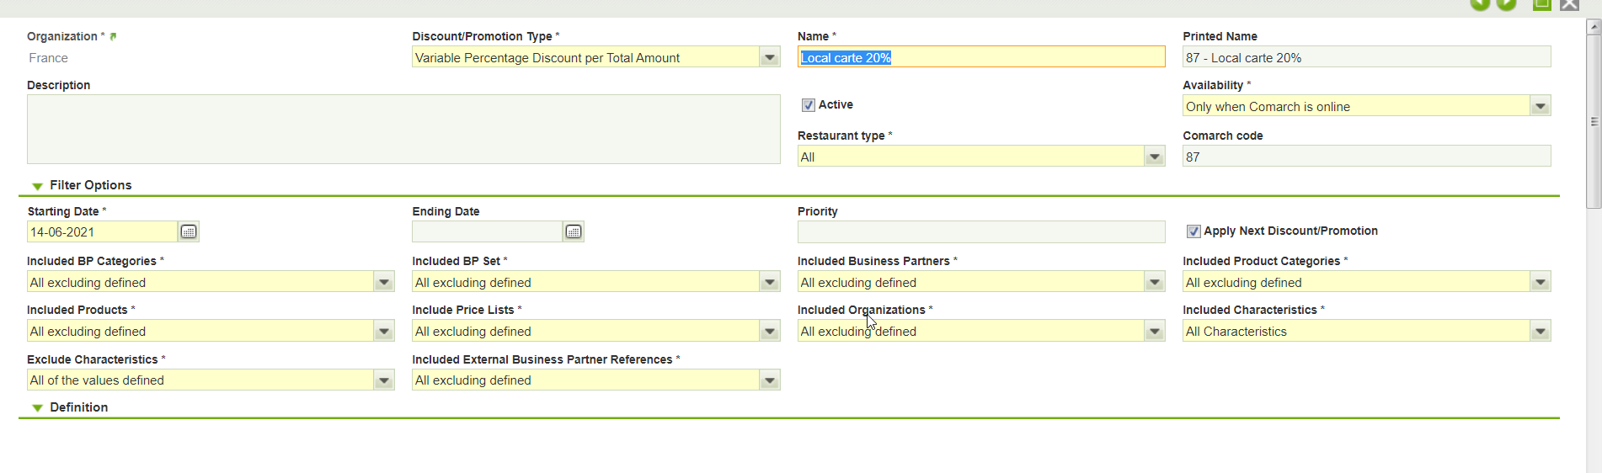Expand Included Organizations dropdown
Image resolution: width=1602 pixels, height=473 pixels.
coord(1154,332)
